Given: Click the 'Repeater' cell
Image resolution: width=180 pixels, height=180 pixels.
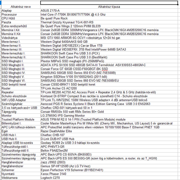Looking at the screenshot, I should coord(21,92).
